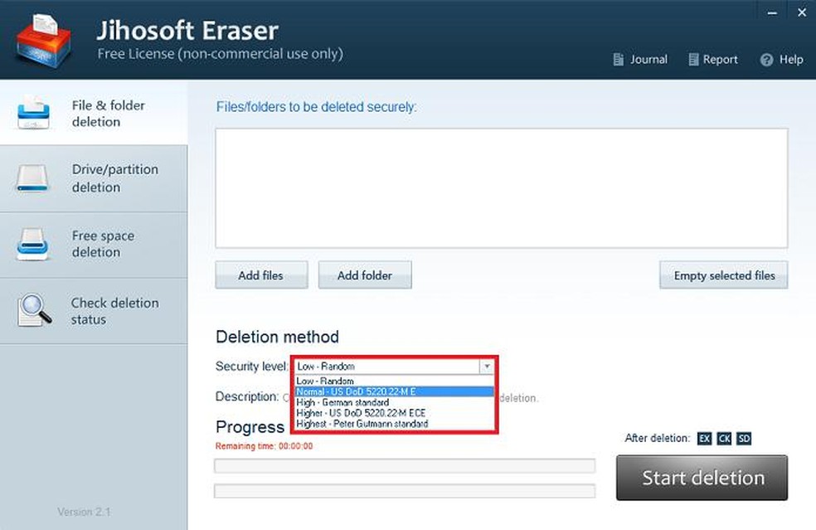Toggle the CK after-deletion option
816x530 pixels.
(724, 439)
